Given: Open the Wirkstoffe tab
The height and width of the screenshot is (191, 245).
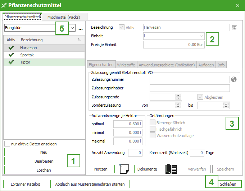Looking at the screenshot, I should pyautogui.click(x=126, y=65).
